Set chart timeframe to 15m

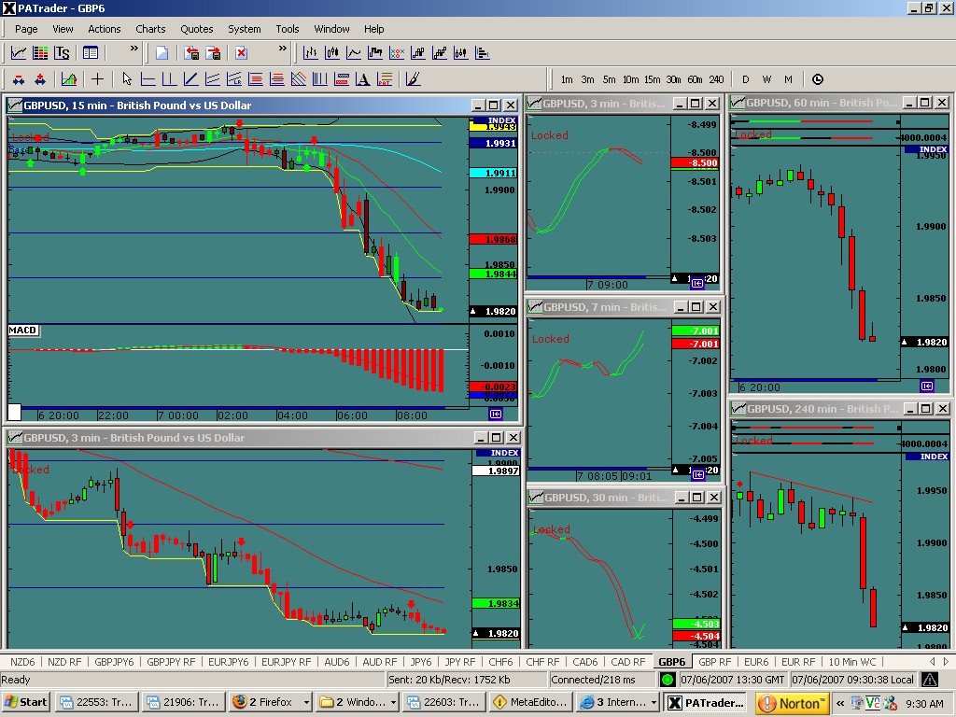pyautogui.click(x=652, y=79)
